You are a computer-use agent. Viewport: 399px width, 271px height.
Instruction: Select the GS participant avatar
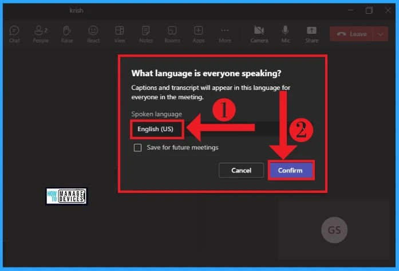click(x=334, y=230)
